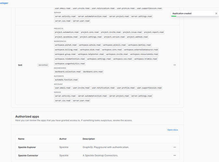The image size is (219, 162).
Task: Click the 'project.webhook.read' scope tag
Action: click(137, 37)
